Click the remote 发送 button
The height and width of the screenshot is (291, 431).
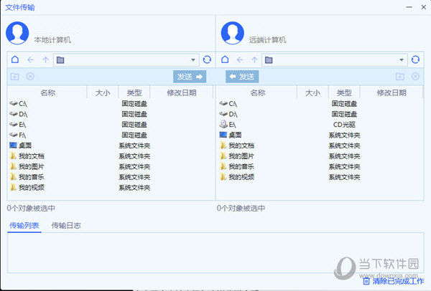tap(242, 77)
